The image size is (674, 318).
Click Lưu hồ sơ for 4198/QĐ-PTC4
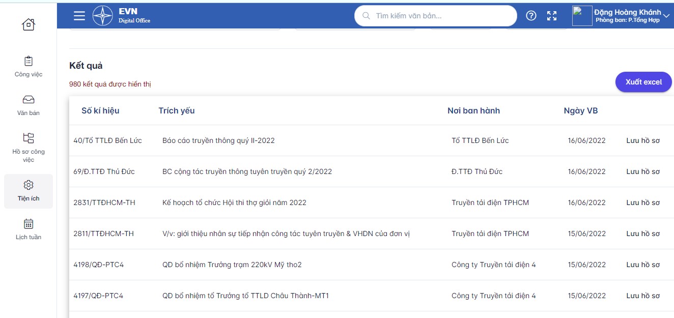(x=642, y=265)
